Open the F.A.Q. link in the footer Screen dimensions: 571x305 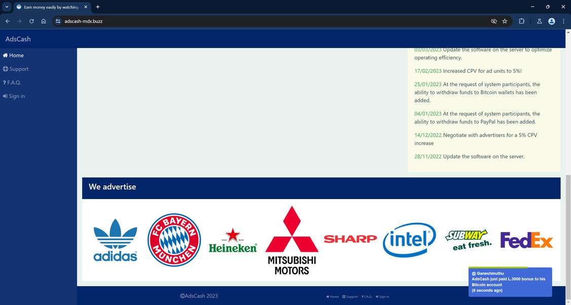(x=367, y=296)
